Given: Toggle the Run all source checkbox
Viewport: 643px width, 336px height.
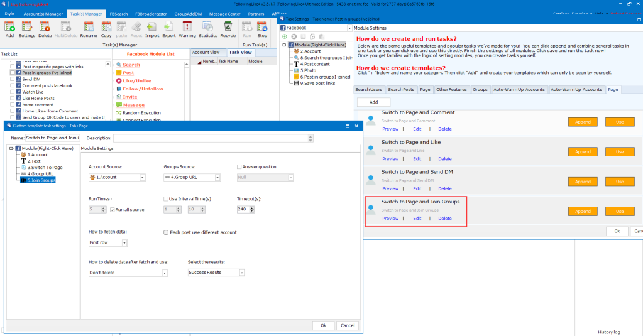Looking at the screenshot, I should pyautogui.click(x=113, y=210).
